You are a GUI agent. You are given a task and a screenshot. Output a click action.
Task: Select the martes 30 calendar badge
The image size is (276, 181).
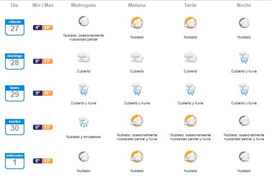[x=15, y=127]
